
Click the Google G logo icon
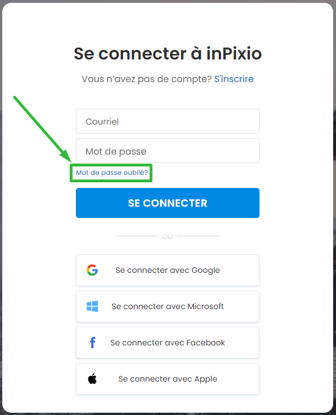click(x=92, y=270)
